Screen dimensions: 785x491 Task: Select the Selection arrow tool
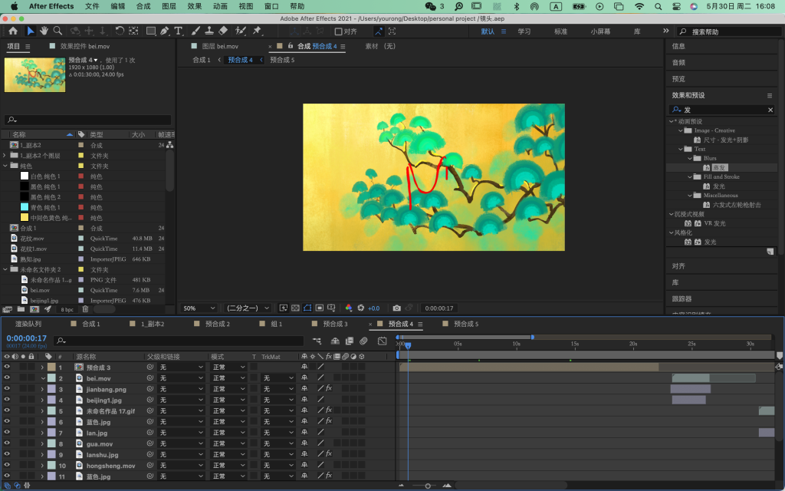coord(31,31)
